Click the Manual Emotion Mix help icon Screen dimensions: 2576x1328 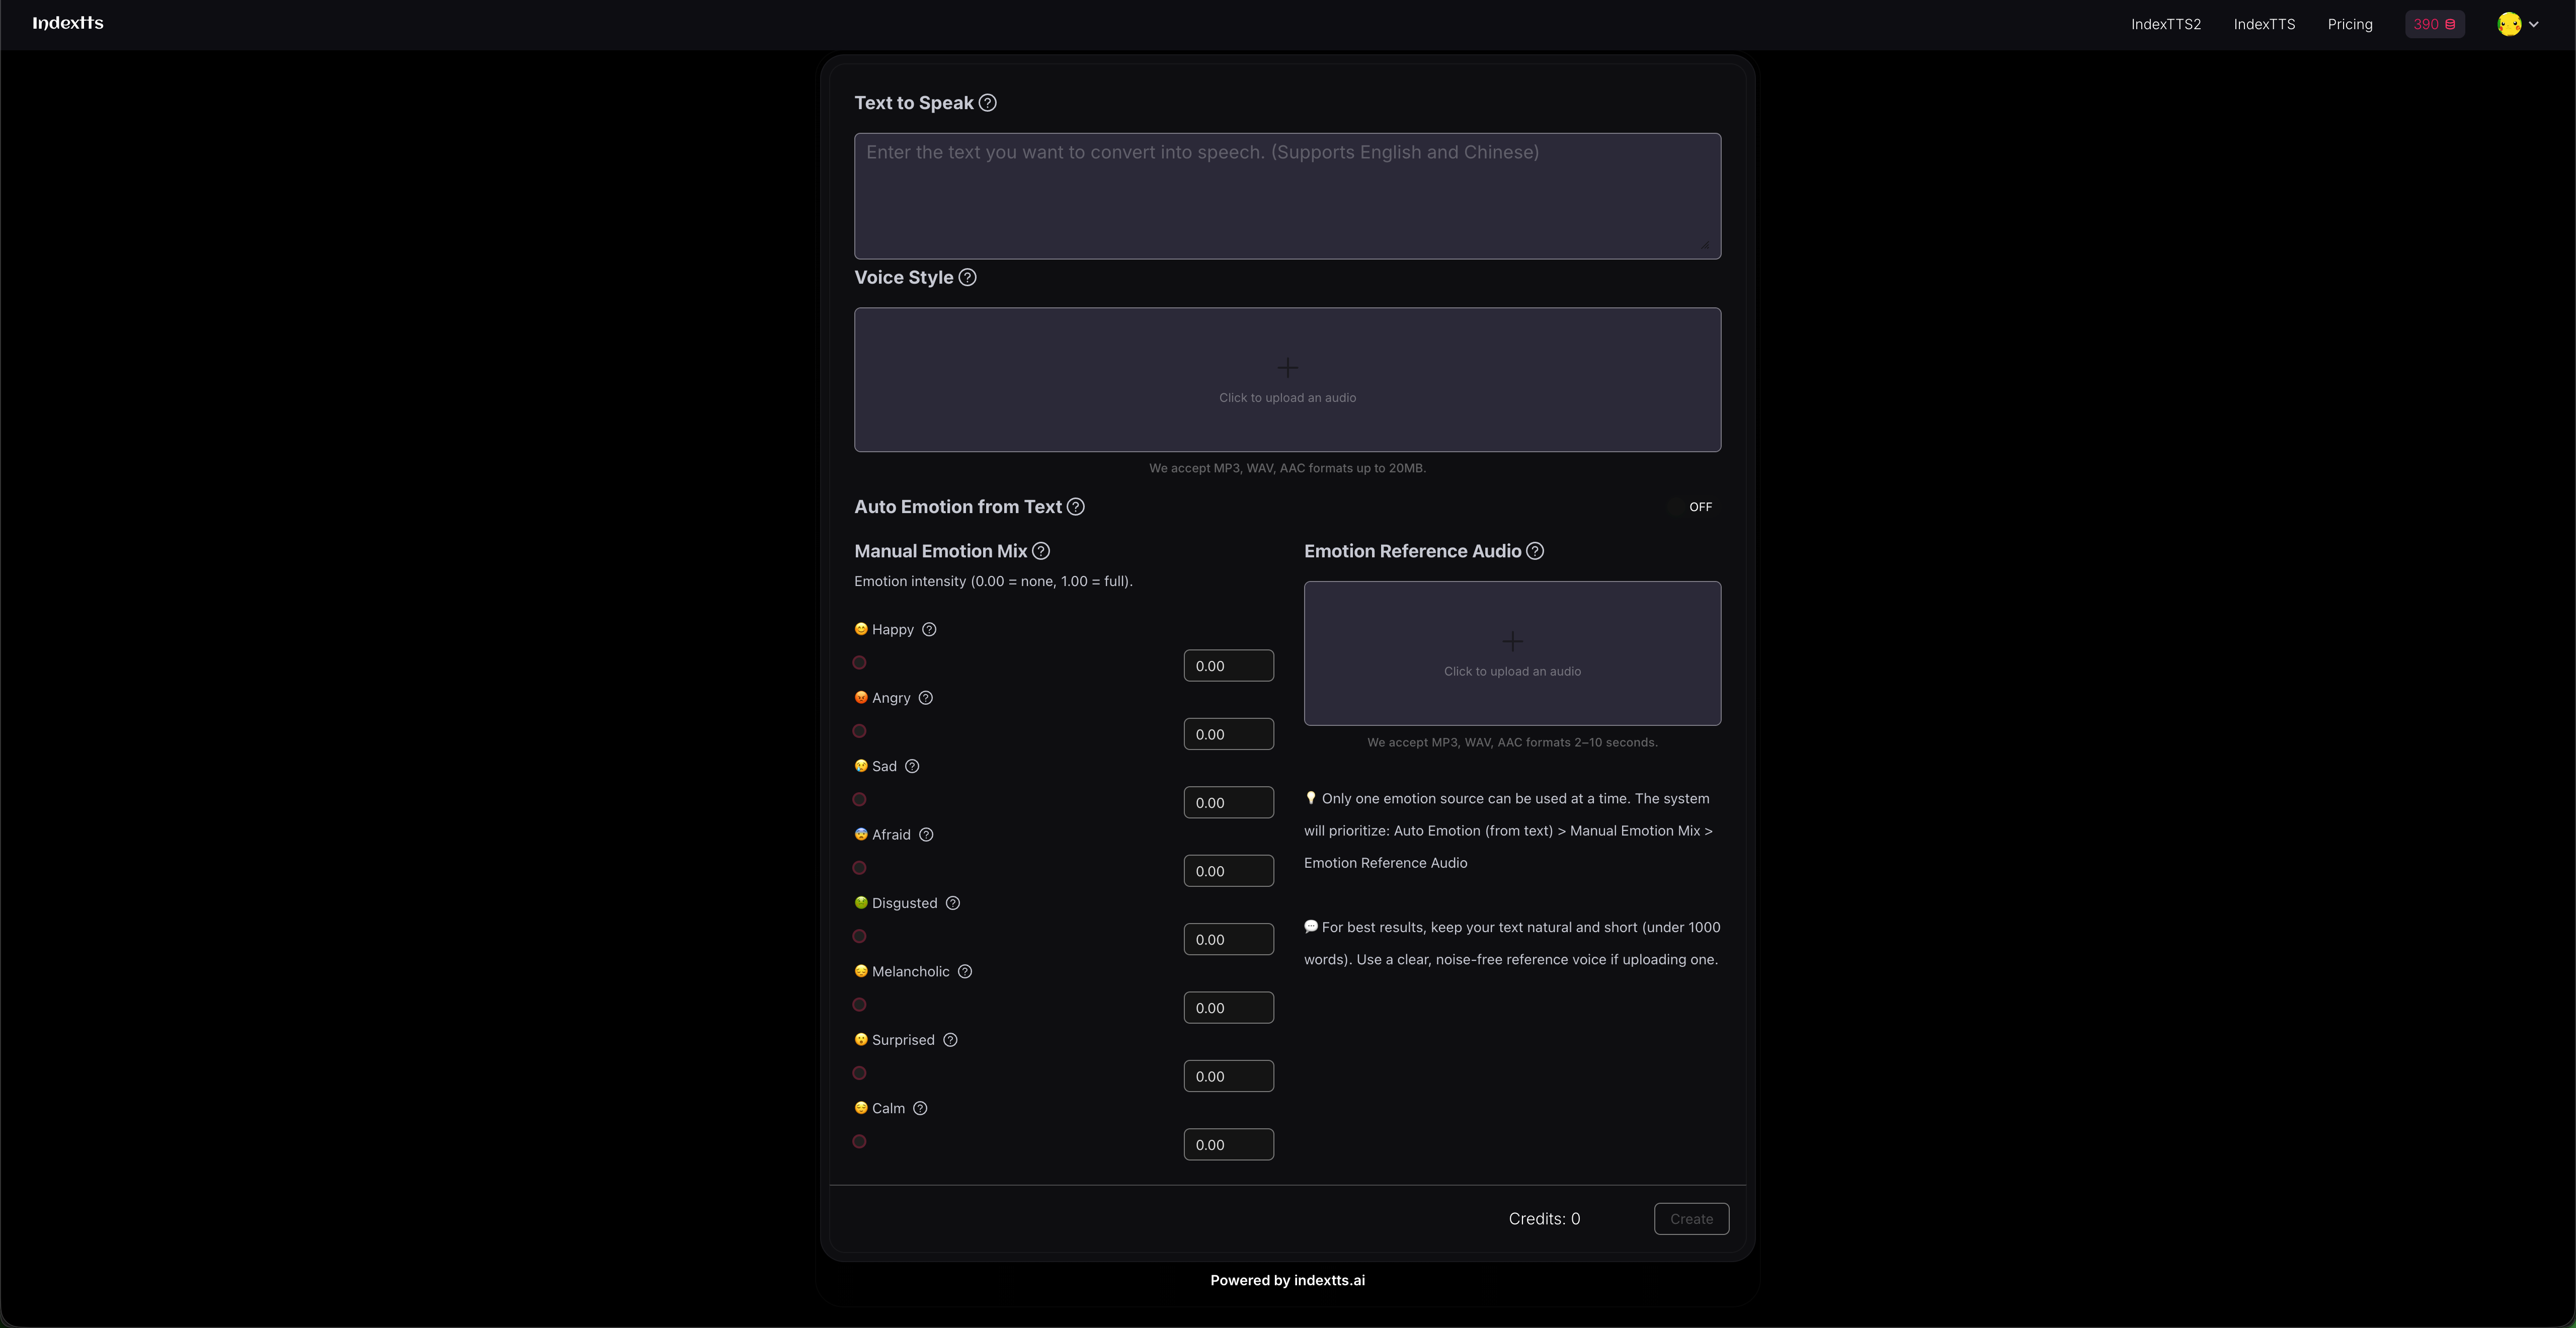tap(1040, 551)
